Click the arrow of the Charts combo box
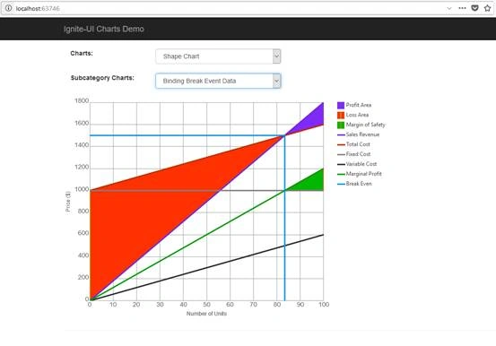 click(x=276, y=56)
